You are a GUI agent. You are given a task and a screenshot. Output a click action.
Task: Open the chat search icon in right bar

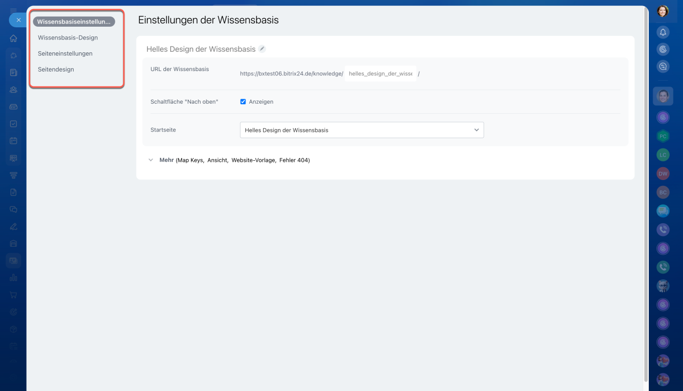pos(663,67)
